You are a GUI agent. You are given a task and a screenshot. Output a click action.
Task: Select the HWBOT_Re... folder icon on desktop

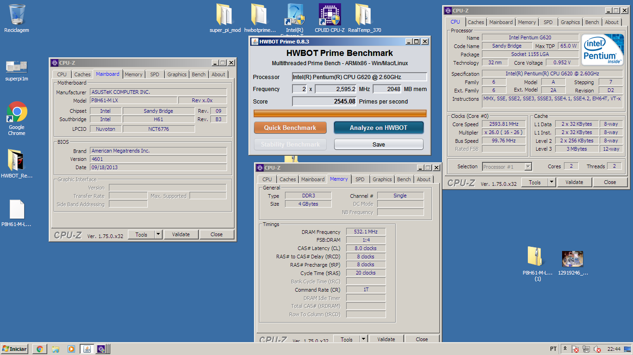point(17,160)
